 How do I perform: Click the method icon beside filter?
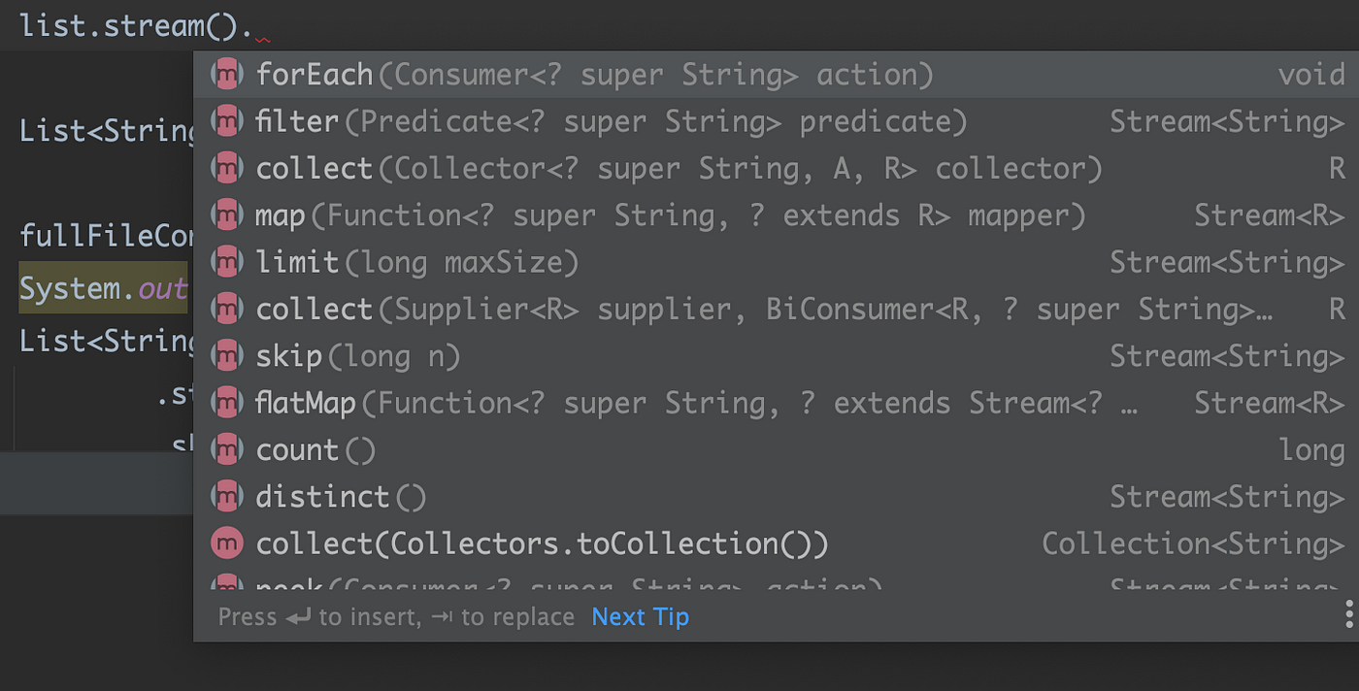tap(226, 121)
